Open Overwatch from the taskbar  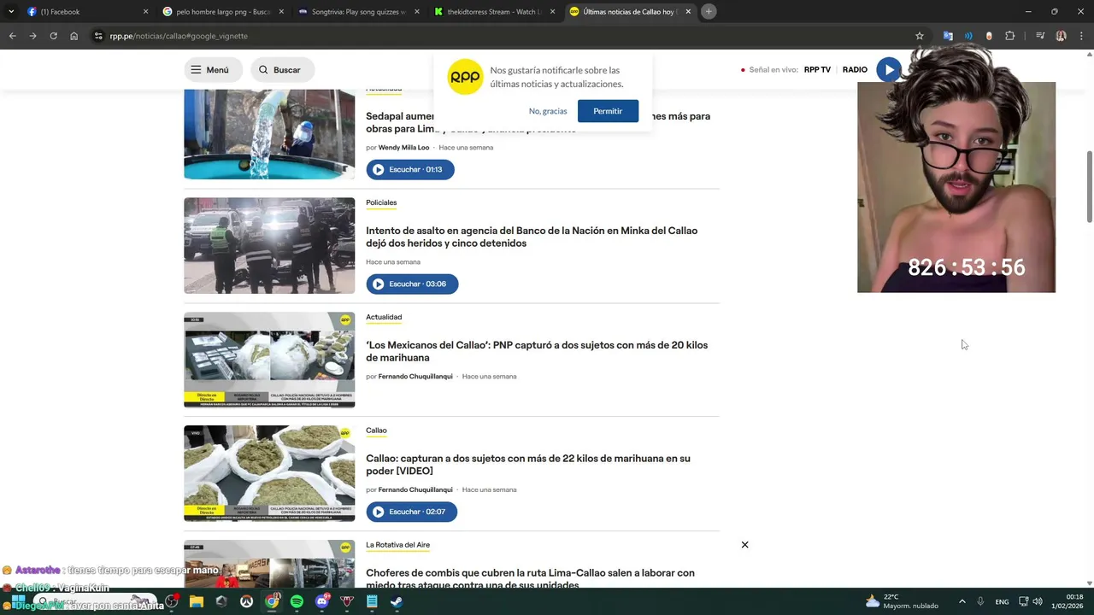pos(246,601)
